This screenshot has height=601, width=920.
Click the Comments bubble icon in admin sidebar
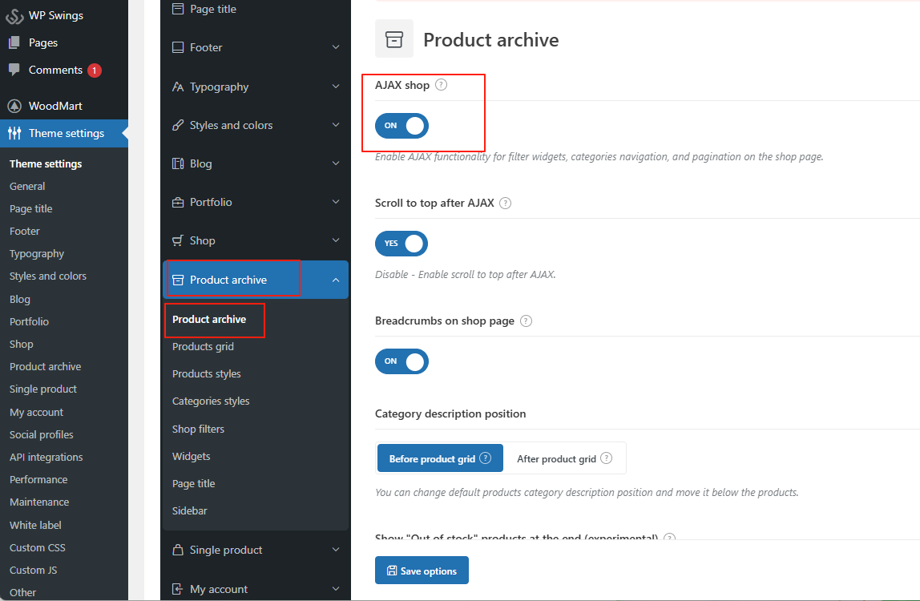click(x=14, y=70)
